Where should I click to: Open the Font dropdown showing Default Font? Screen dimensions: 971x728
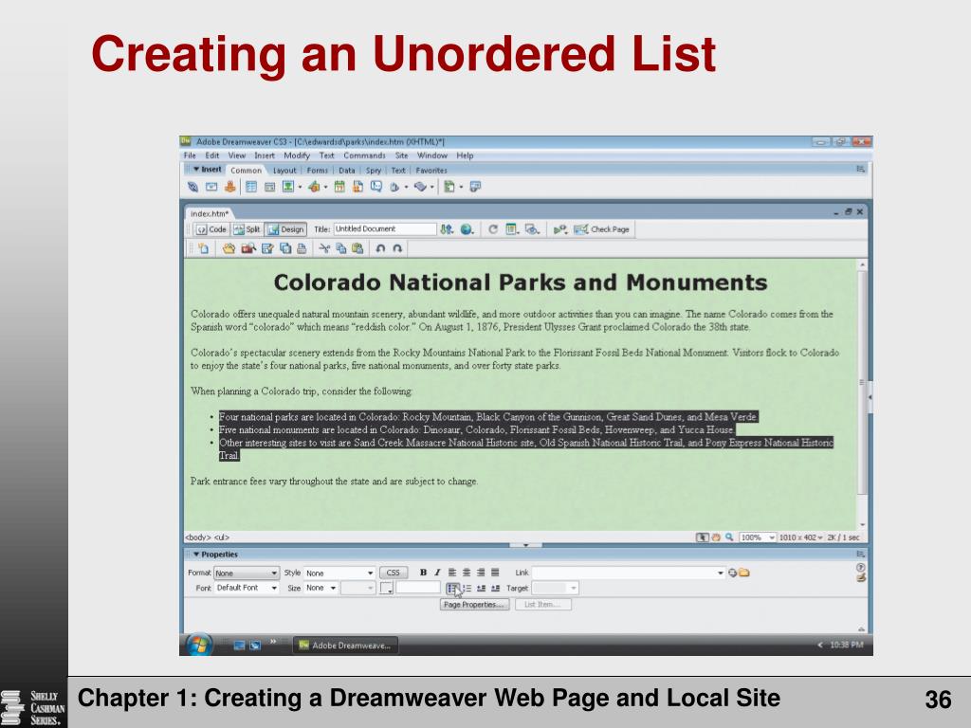click(x=247, y=588)
